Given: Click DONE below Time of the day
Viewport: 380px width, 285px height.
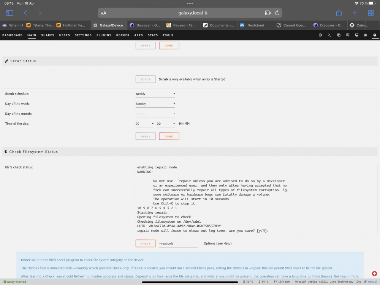Looking at the screenshot, I should [x=169, y=136].
